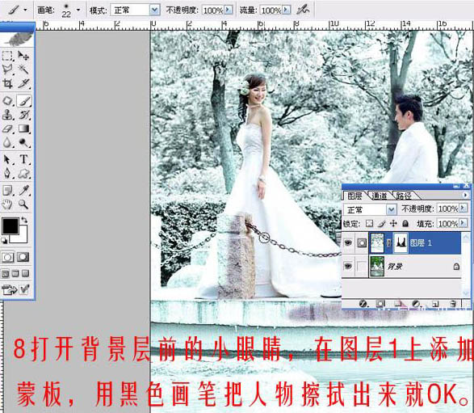Click the black foreground color swatch
The image size is (474, 413).
pyautogui.click(x=10, y=226)
